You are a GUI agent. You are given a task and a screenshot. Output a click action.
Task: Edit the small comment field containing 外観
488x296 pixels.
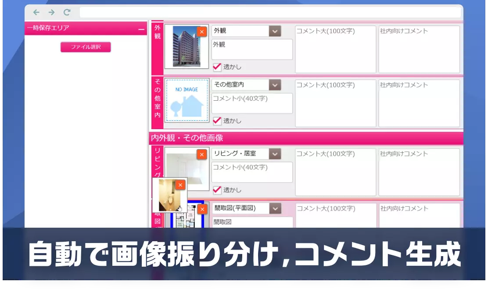(252, 49)
